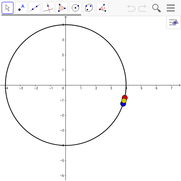Select the Angle tool

click(103, 8)
